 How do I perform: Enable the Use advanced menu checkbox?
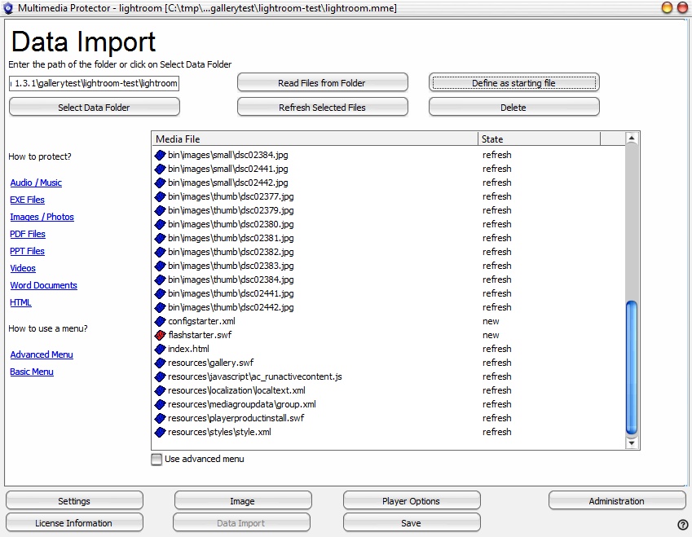[156, 460]
